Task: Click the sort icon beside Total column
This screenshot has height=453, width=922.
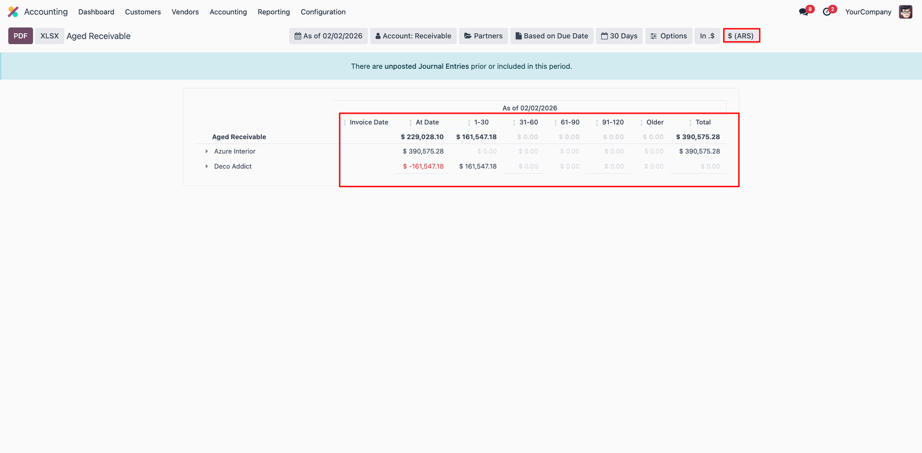Action: (x=691, y=123)
